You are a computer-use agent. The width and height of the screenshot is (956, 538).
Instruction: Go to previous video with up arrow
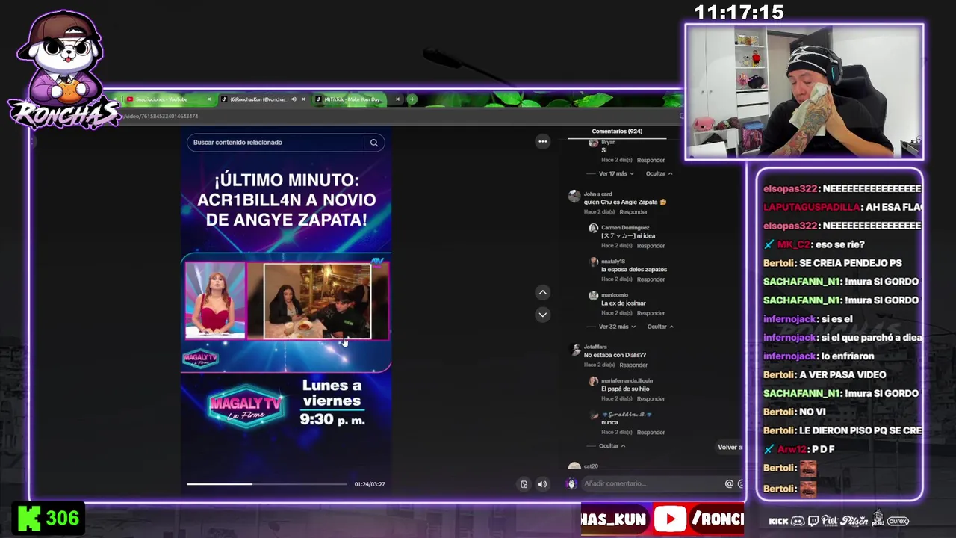[x=543, y=292]
